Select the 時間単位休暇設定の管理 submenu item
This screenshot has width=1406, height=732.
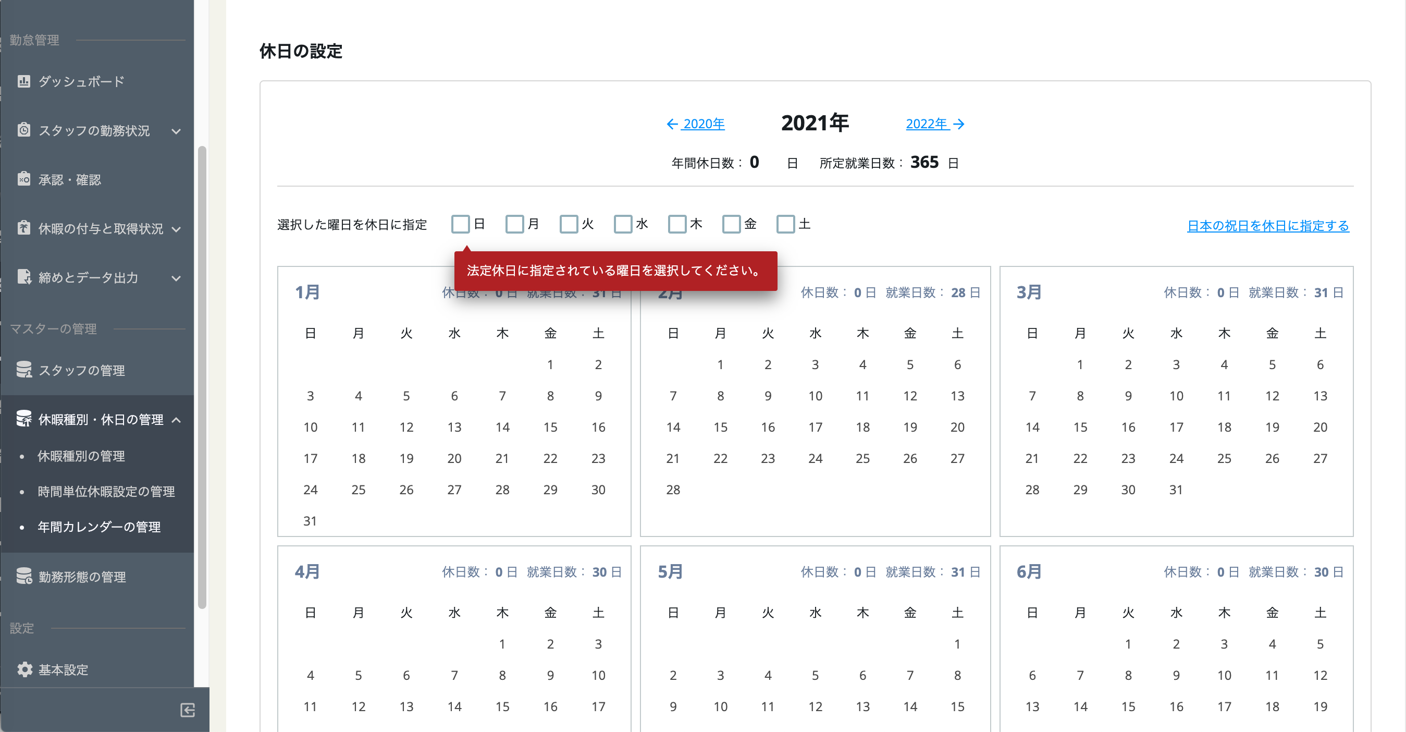(106, 491)
